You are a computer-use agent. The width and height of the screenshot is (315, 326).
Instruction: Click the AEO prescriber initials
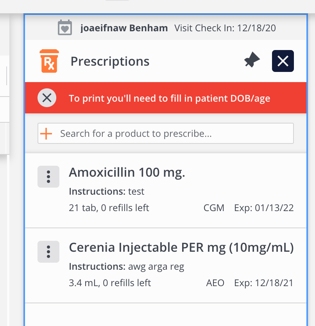[x=215, y=283]
